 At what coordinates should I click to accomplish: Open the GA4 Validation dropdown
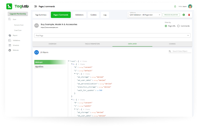(x=145, y=15)
